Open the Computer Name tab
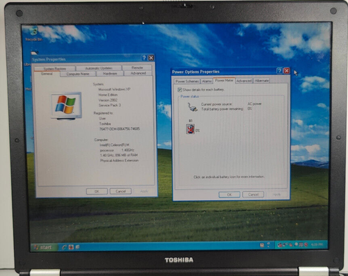 pos(78,74)
